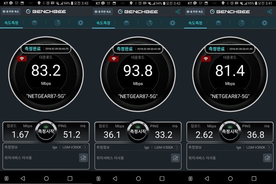Tap 내 주변 속도 button on the 오전 3:42 screen

pos(103,12)
